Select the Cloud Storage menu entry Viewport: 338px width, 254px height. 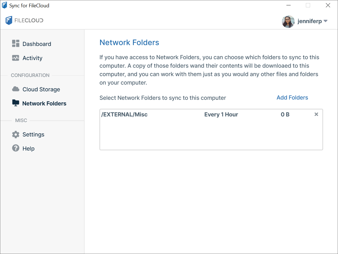41,89
